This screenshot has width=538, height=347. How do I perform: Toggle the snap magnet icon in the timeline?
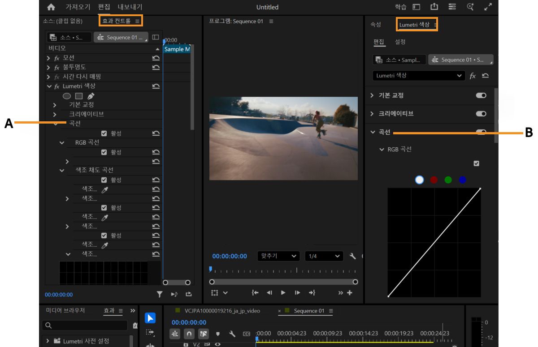click(x=189, y=334)
